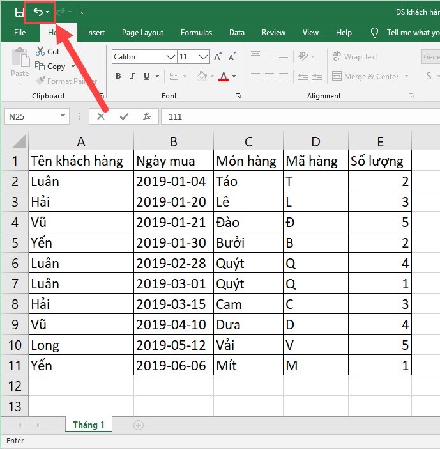
Task: Expand the Name Box dropdown arrow
Action: pyautogui.click(x=63, y=116)
